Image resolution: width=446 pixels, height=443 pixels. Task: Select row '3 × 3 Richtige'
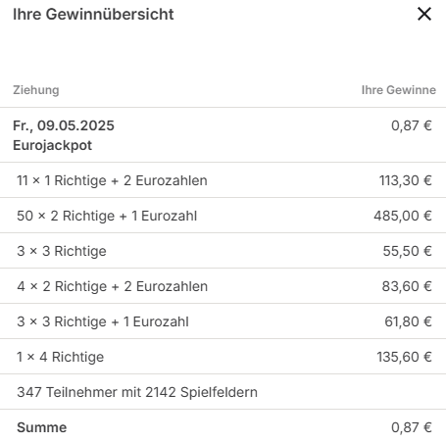[x=223, y=251]
